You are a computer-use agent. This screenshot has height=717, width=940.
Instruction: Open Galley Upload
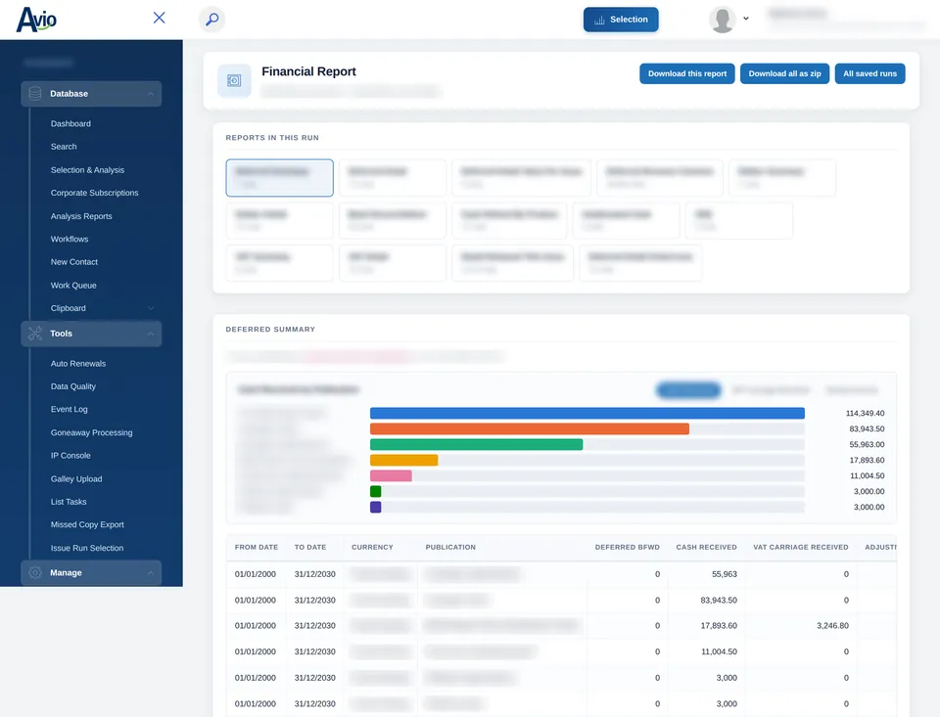coord(76,478)
